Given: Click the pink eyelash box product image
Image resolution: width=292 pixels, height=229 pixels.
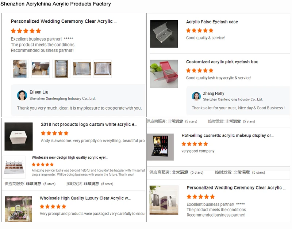Looking at the screenshot, I should click(x=164, y=74).
